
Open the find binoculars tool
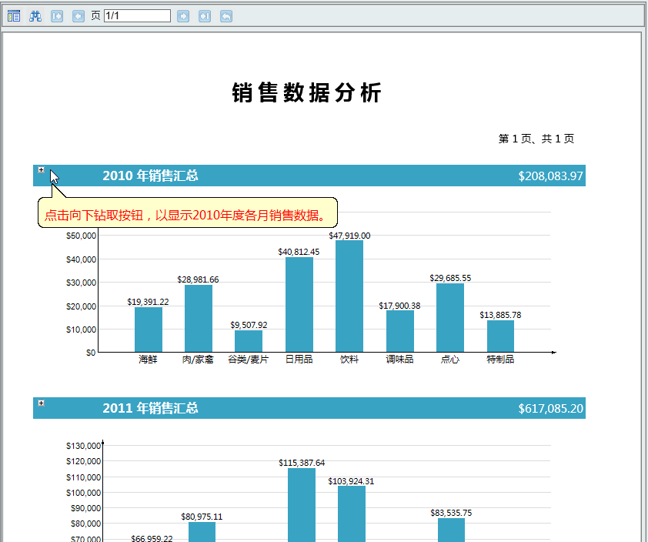point(35,16)
